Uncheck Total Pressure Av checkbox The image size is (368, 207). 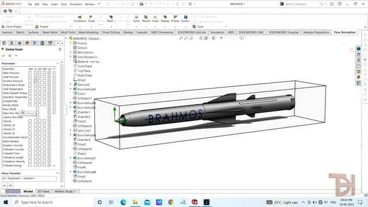(36, 76)
